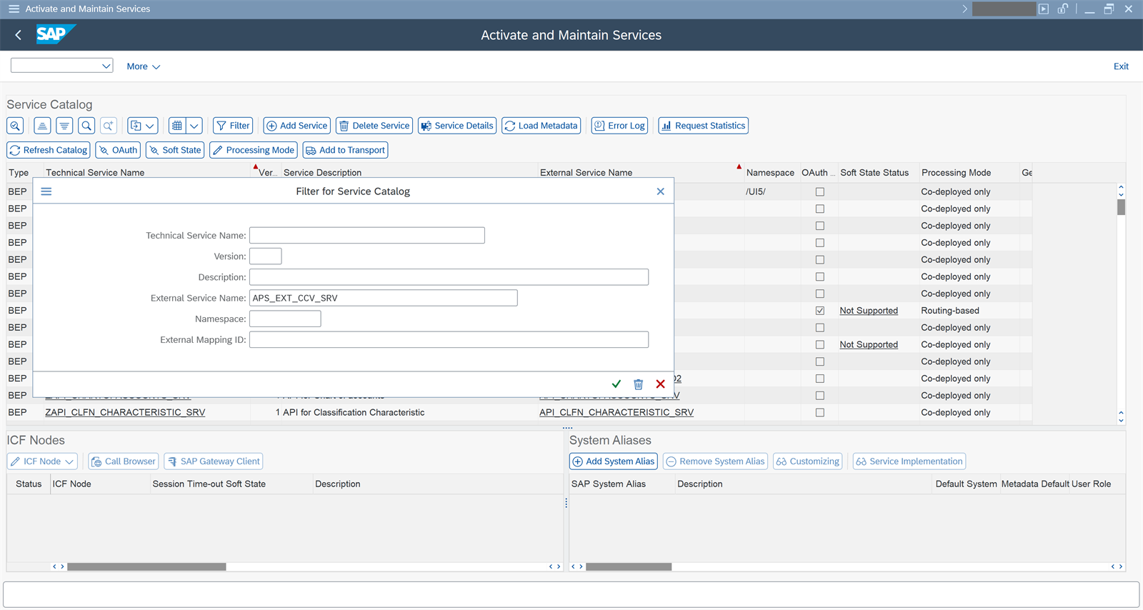This screenshot has width=1143, height=610.
Task: Click the Find Next icon
Action: click(109, 126)
